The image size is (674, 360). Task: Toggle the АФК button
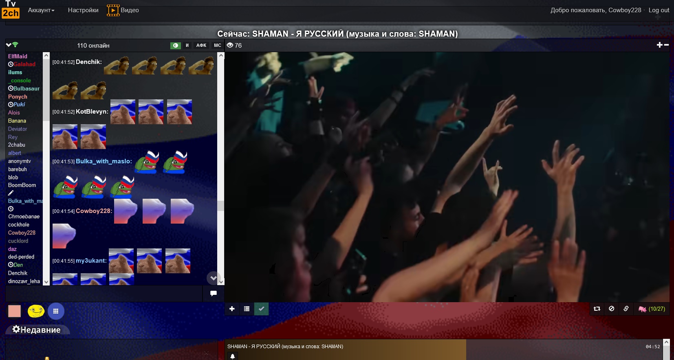point(201,45)
